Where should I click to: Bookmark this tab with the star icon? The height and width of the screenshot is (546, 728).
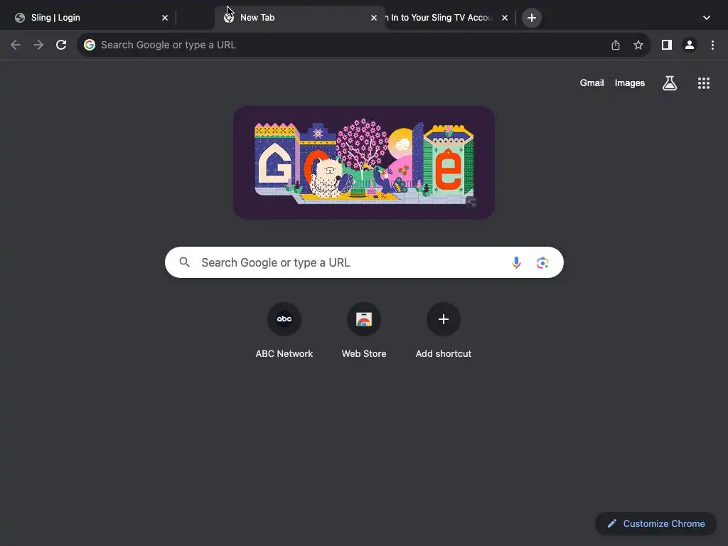(638, 45)
